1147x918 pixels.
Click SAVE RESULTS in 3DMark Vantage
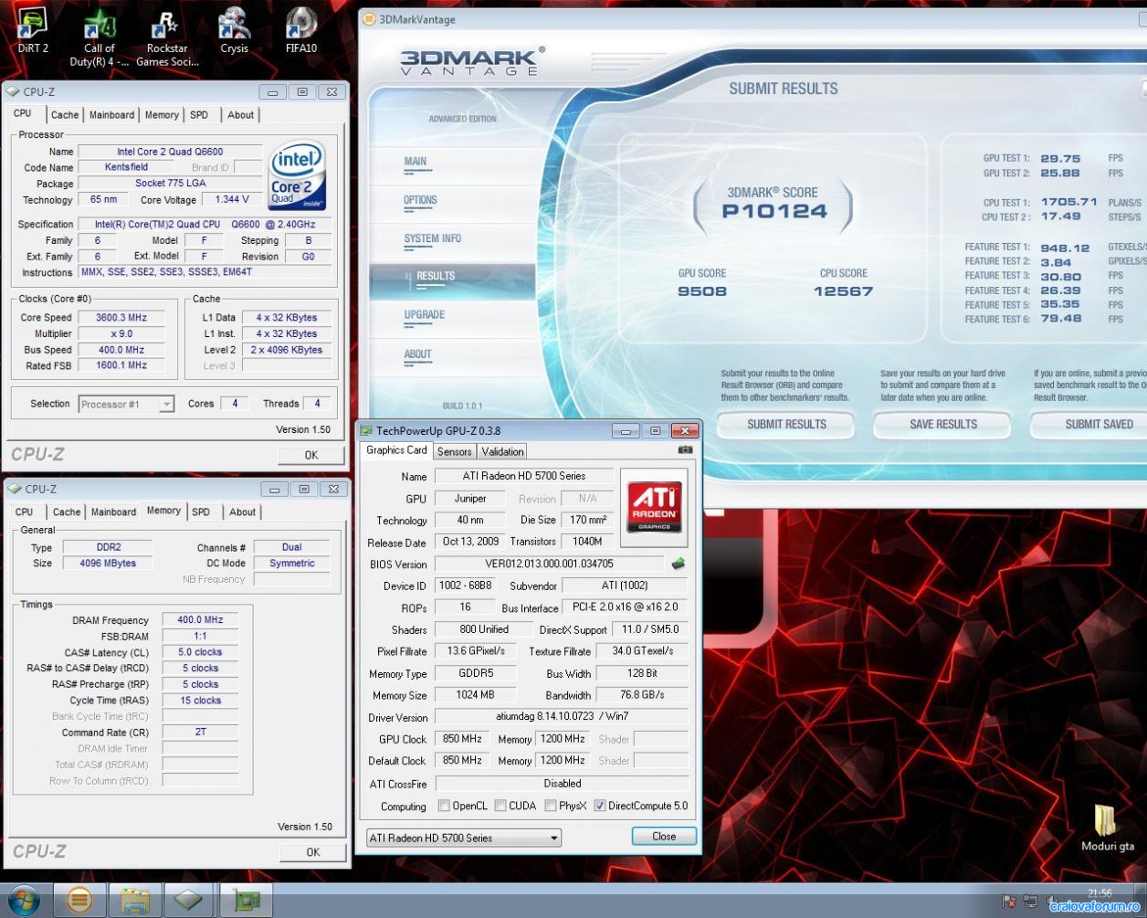pyautogui.click(x=943, y=425)
